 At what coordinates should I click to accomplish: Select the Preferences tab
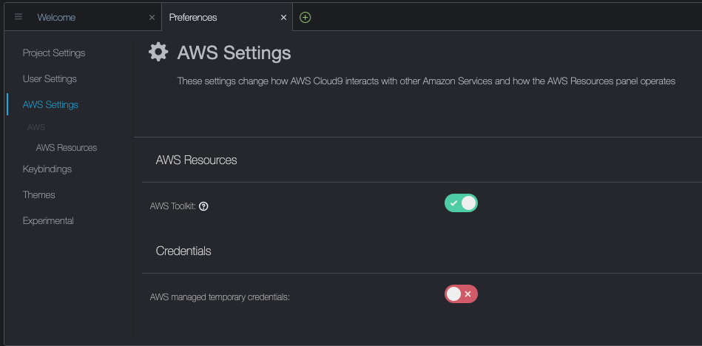coord(193,17)
